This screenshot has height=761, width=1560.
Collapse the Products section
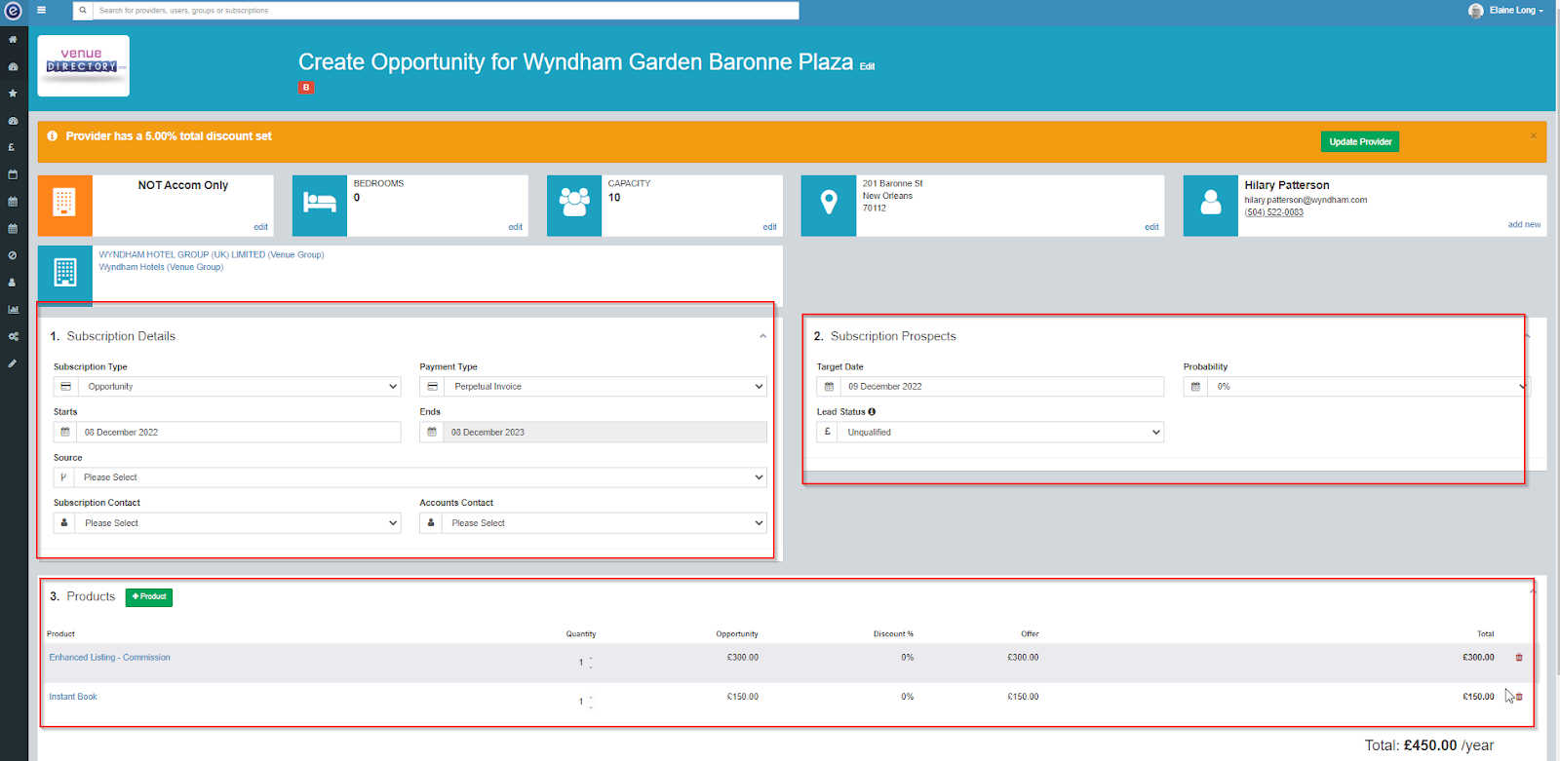click(x=1533, y=591)
